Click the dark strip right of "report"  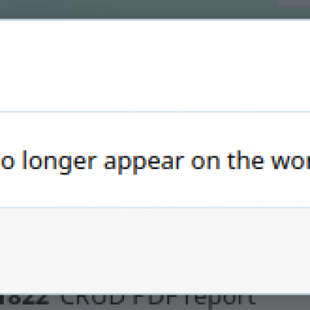282,301
